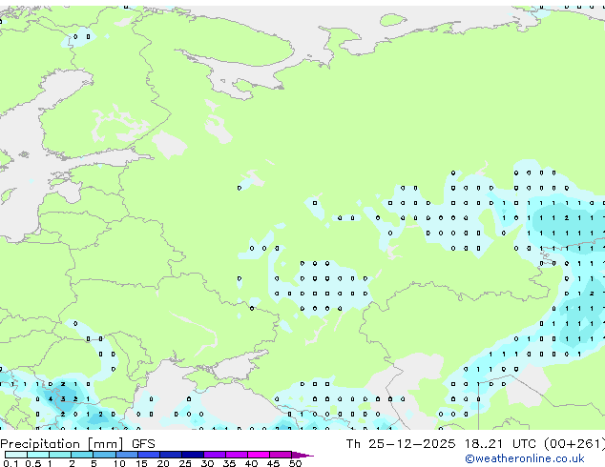Click the '0.1' legend scale label
Image resolution: width=605 pixels, height=467 pixels.
10,463
